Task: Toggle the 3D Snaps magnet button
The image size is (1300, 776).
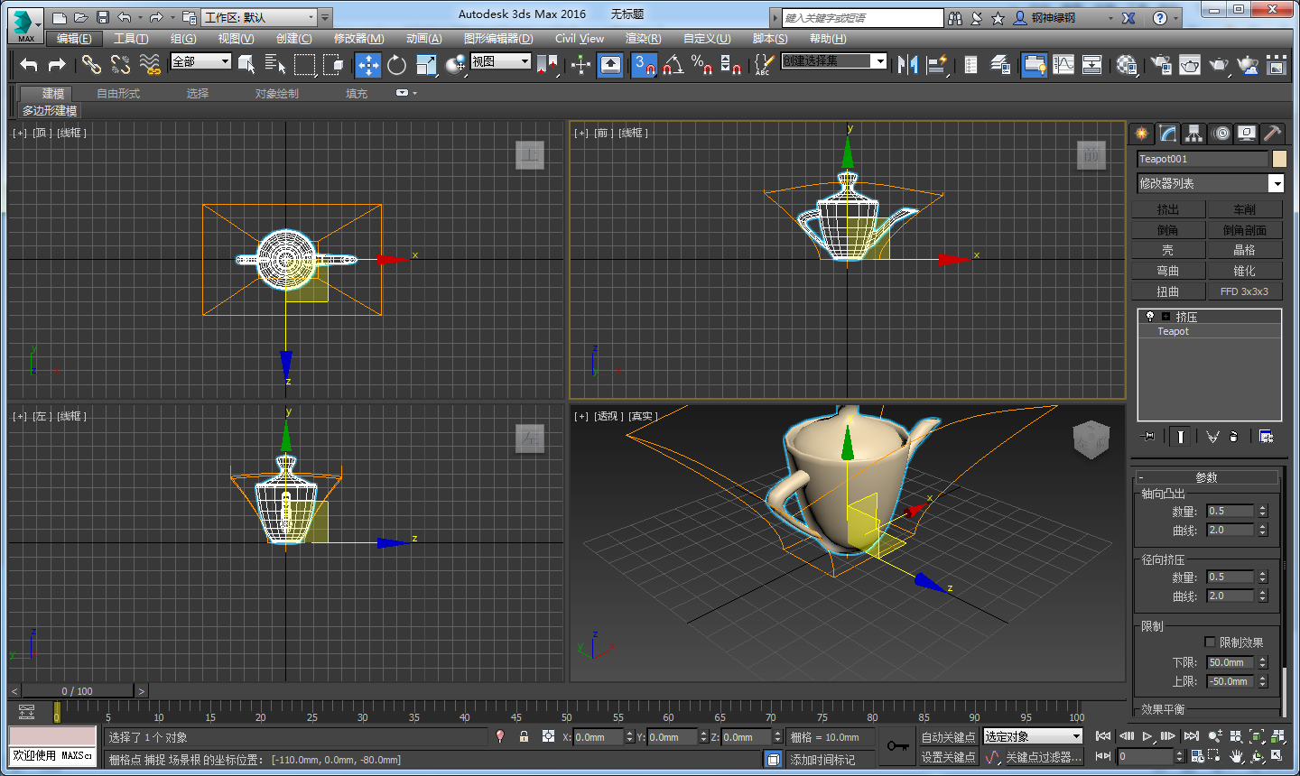Action: [644, 64]
